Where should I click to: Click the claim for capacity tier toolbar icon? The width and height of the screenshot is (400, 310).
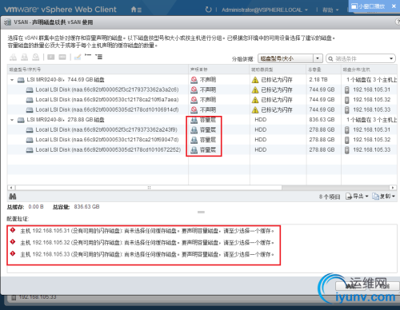coord(24,57)
